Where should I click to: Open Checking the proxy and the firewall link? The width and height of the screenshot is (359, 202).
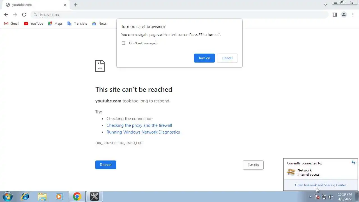tap(139, 125)
